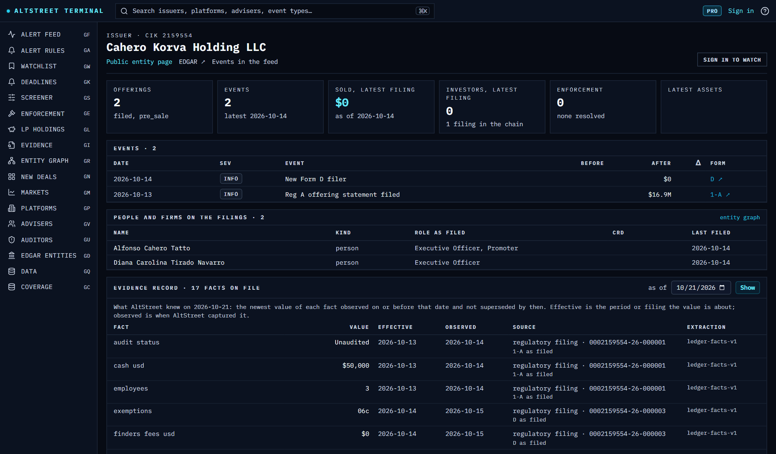Open the entity graph link in people panel
Screen dimensions: 776x454
click(x=740, y=217)
